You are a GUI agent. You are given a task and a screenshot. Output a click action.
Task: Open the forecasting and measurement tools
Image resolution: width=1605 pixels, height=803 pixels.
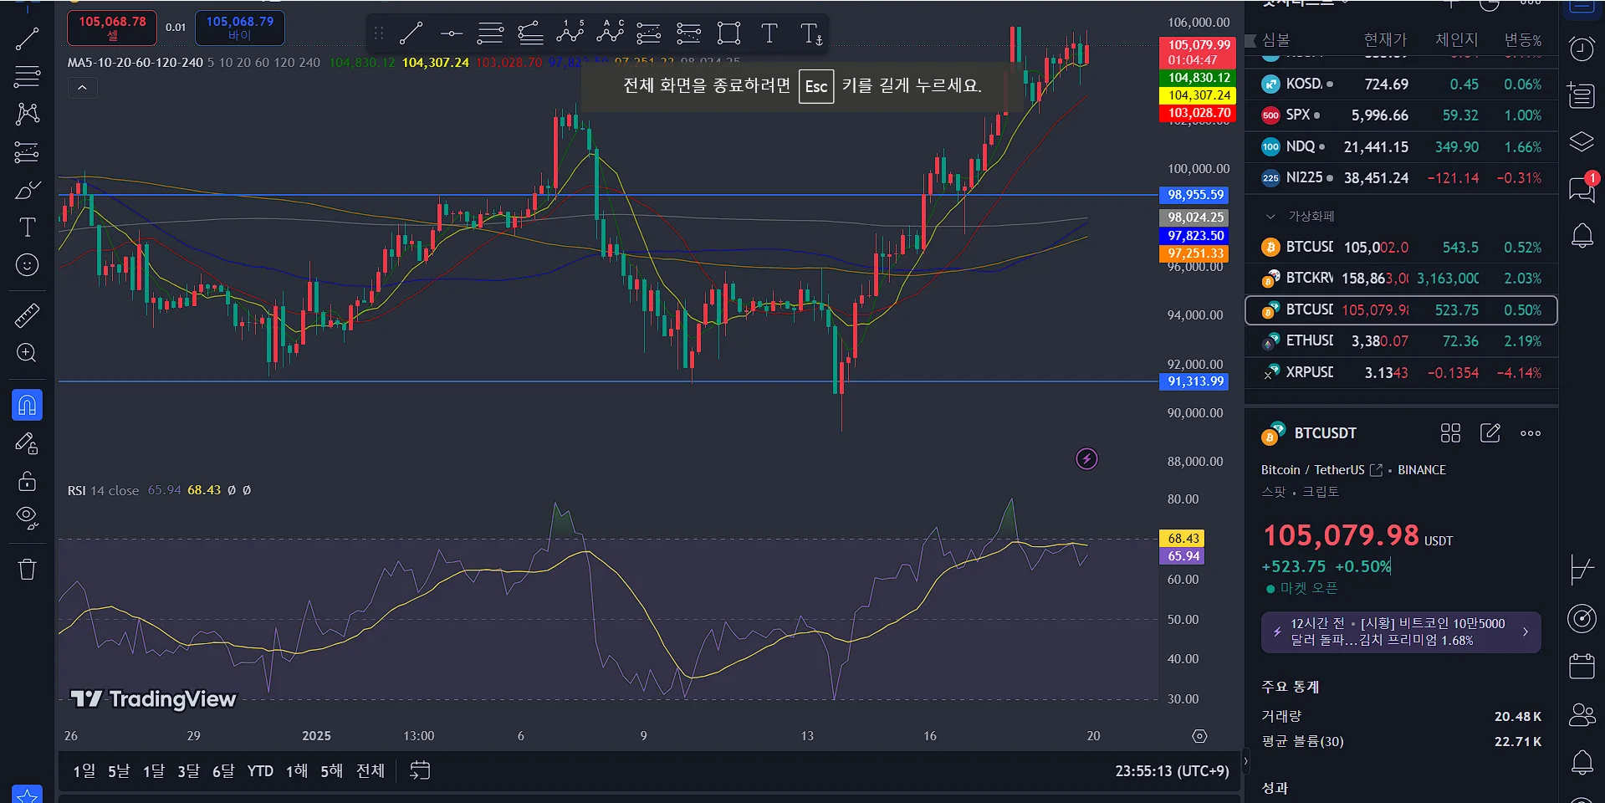pos(27,152)
